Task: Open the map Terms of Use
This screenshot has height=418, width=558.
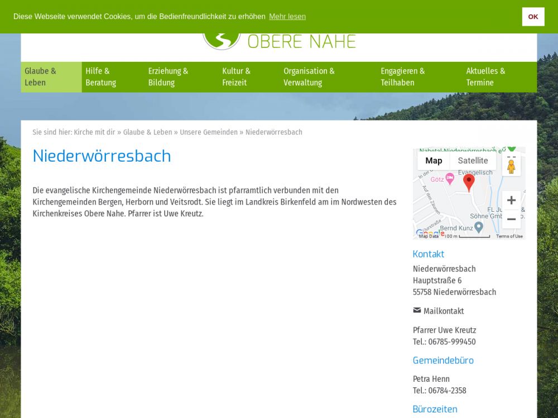Action: pos(509,236)
